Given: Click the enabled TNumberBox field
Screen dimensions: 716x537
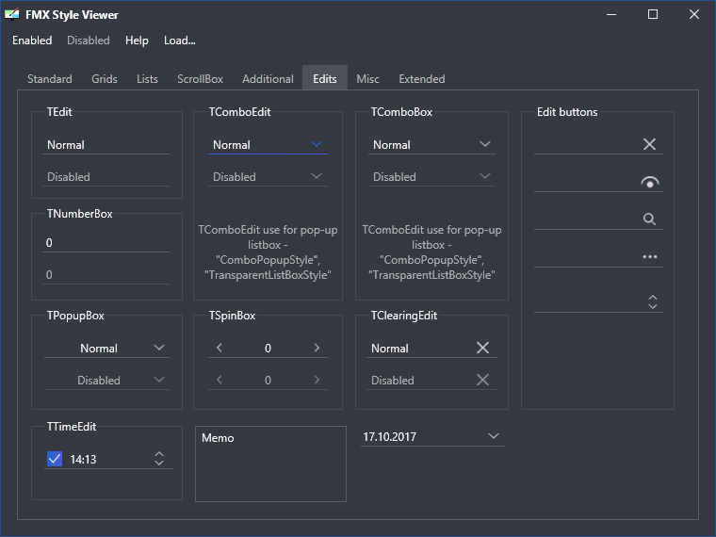Looking at the screenshot, I should (x=106, y=243).
